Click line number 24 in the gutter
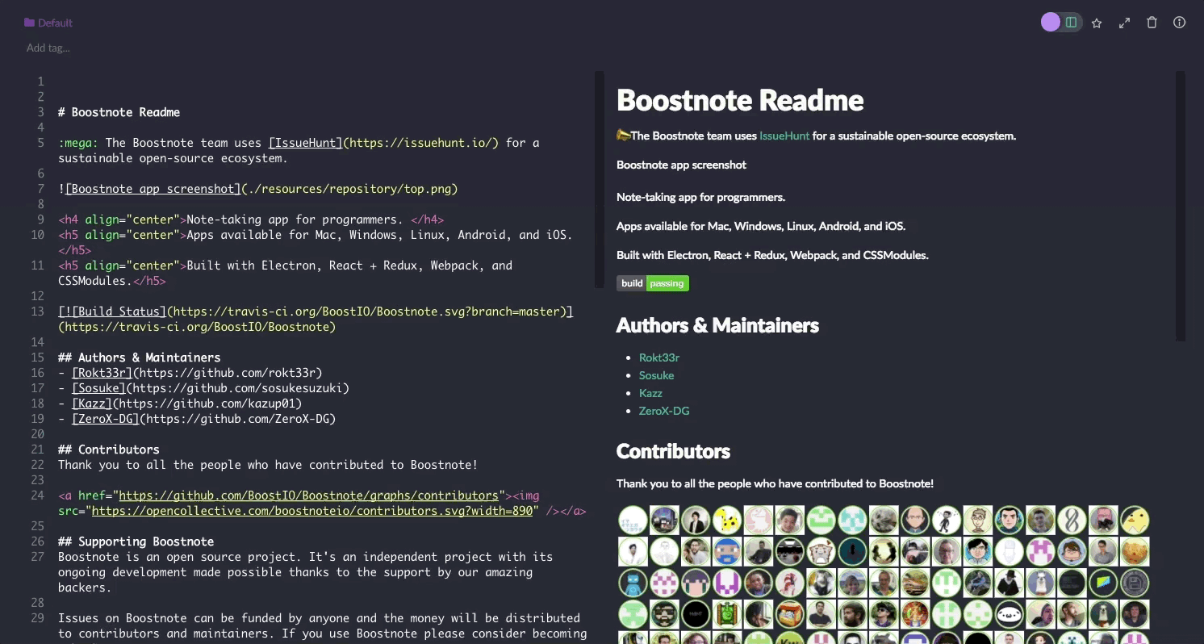This screenshot has width=1204, height=644. (38, 496)
